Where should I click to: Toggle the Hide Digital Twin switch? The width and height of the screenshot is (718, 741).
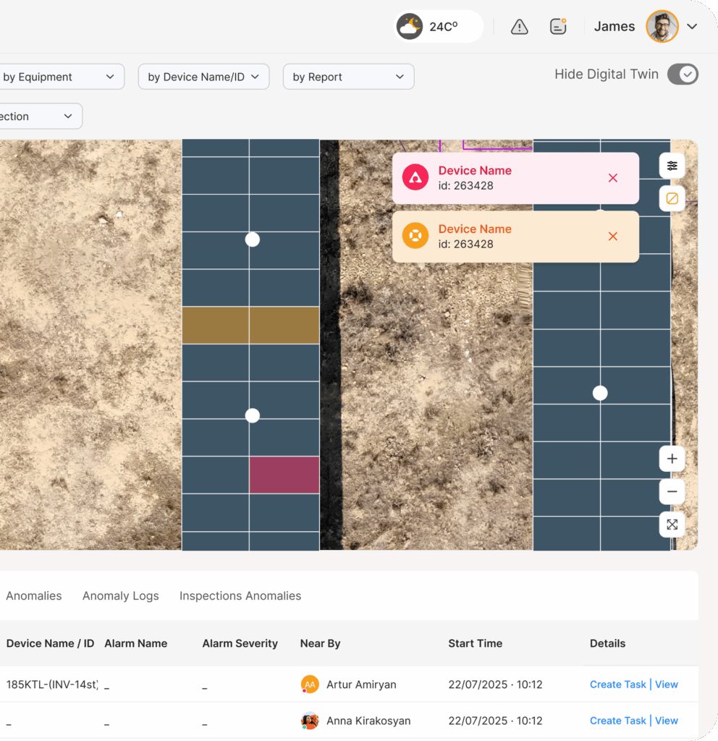point(682,74)
